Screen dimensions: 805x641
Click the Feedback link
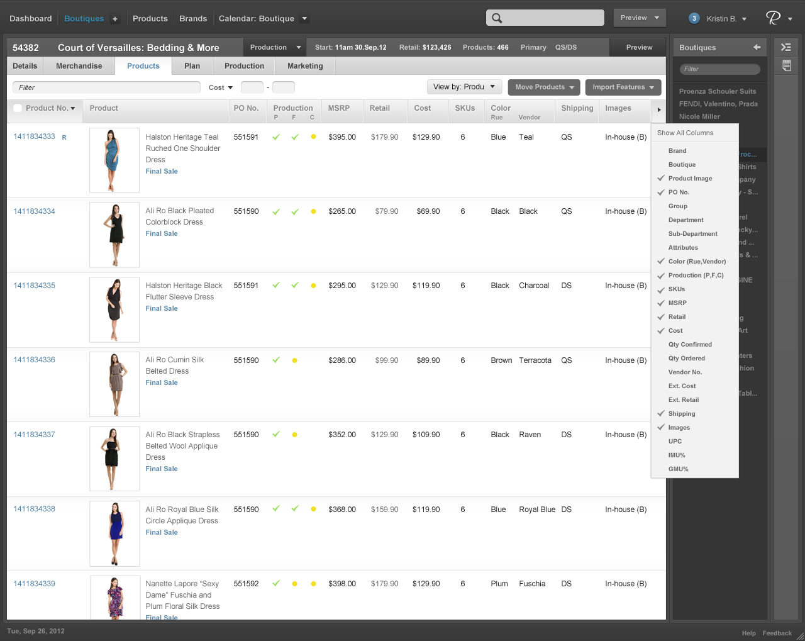tap(777, 633)
